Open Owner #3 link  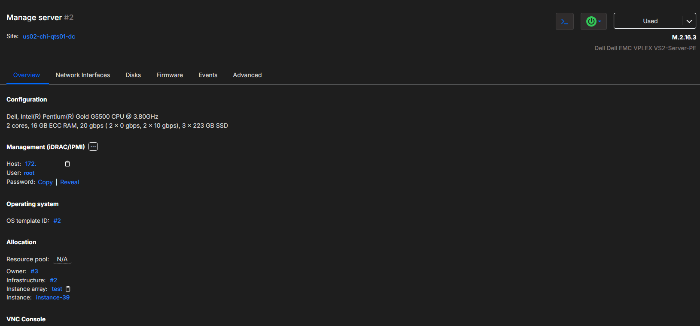click(34, 271)
